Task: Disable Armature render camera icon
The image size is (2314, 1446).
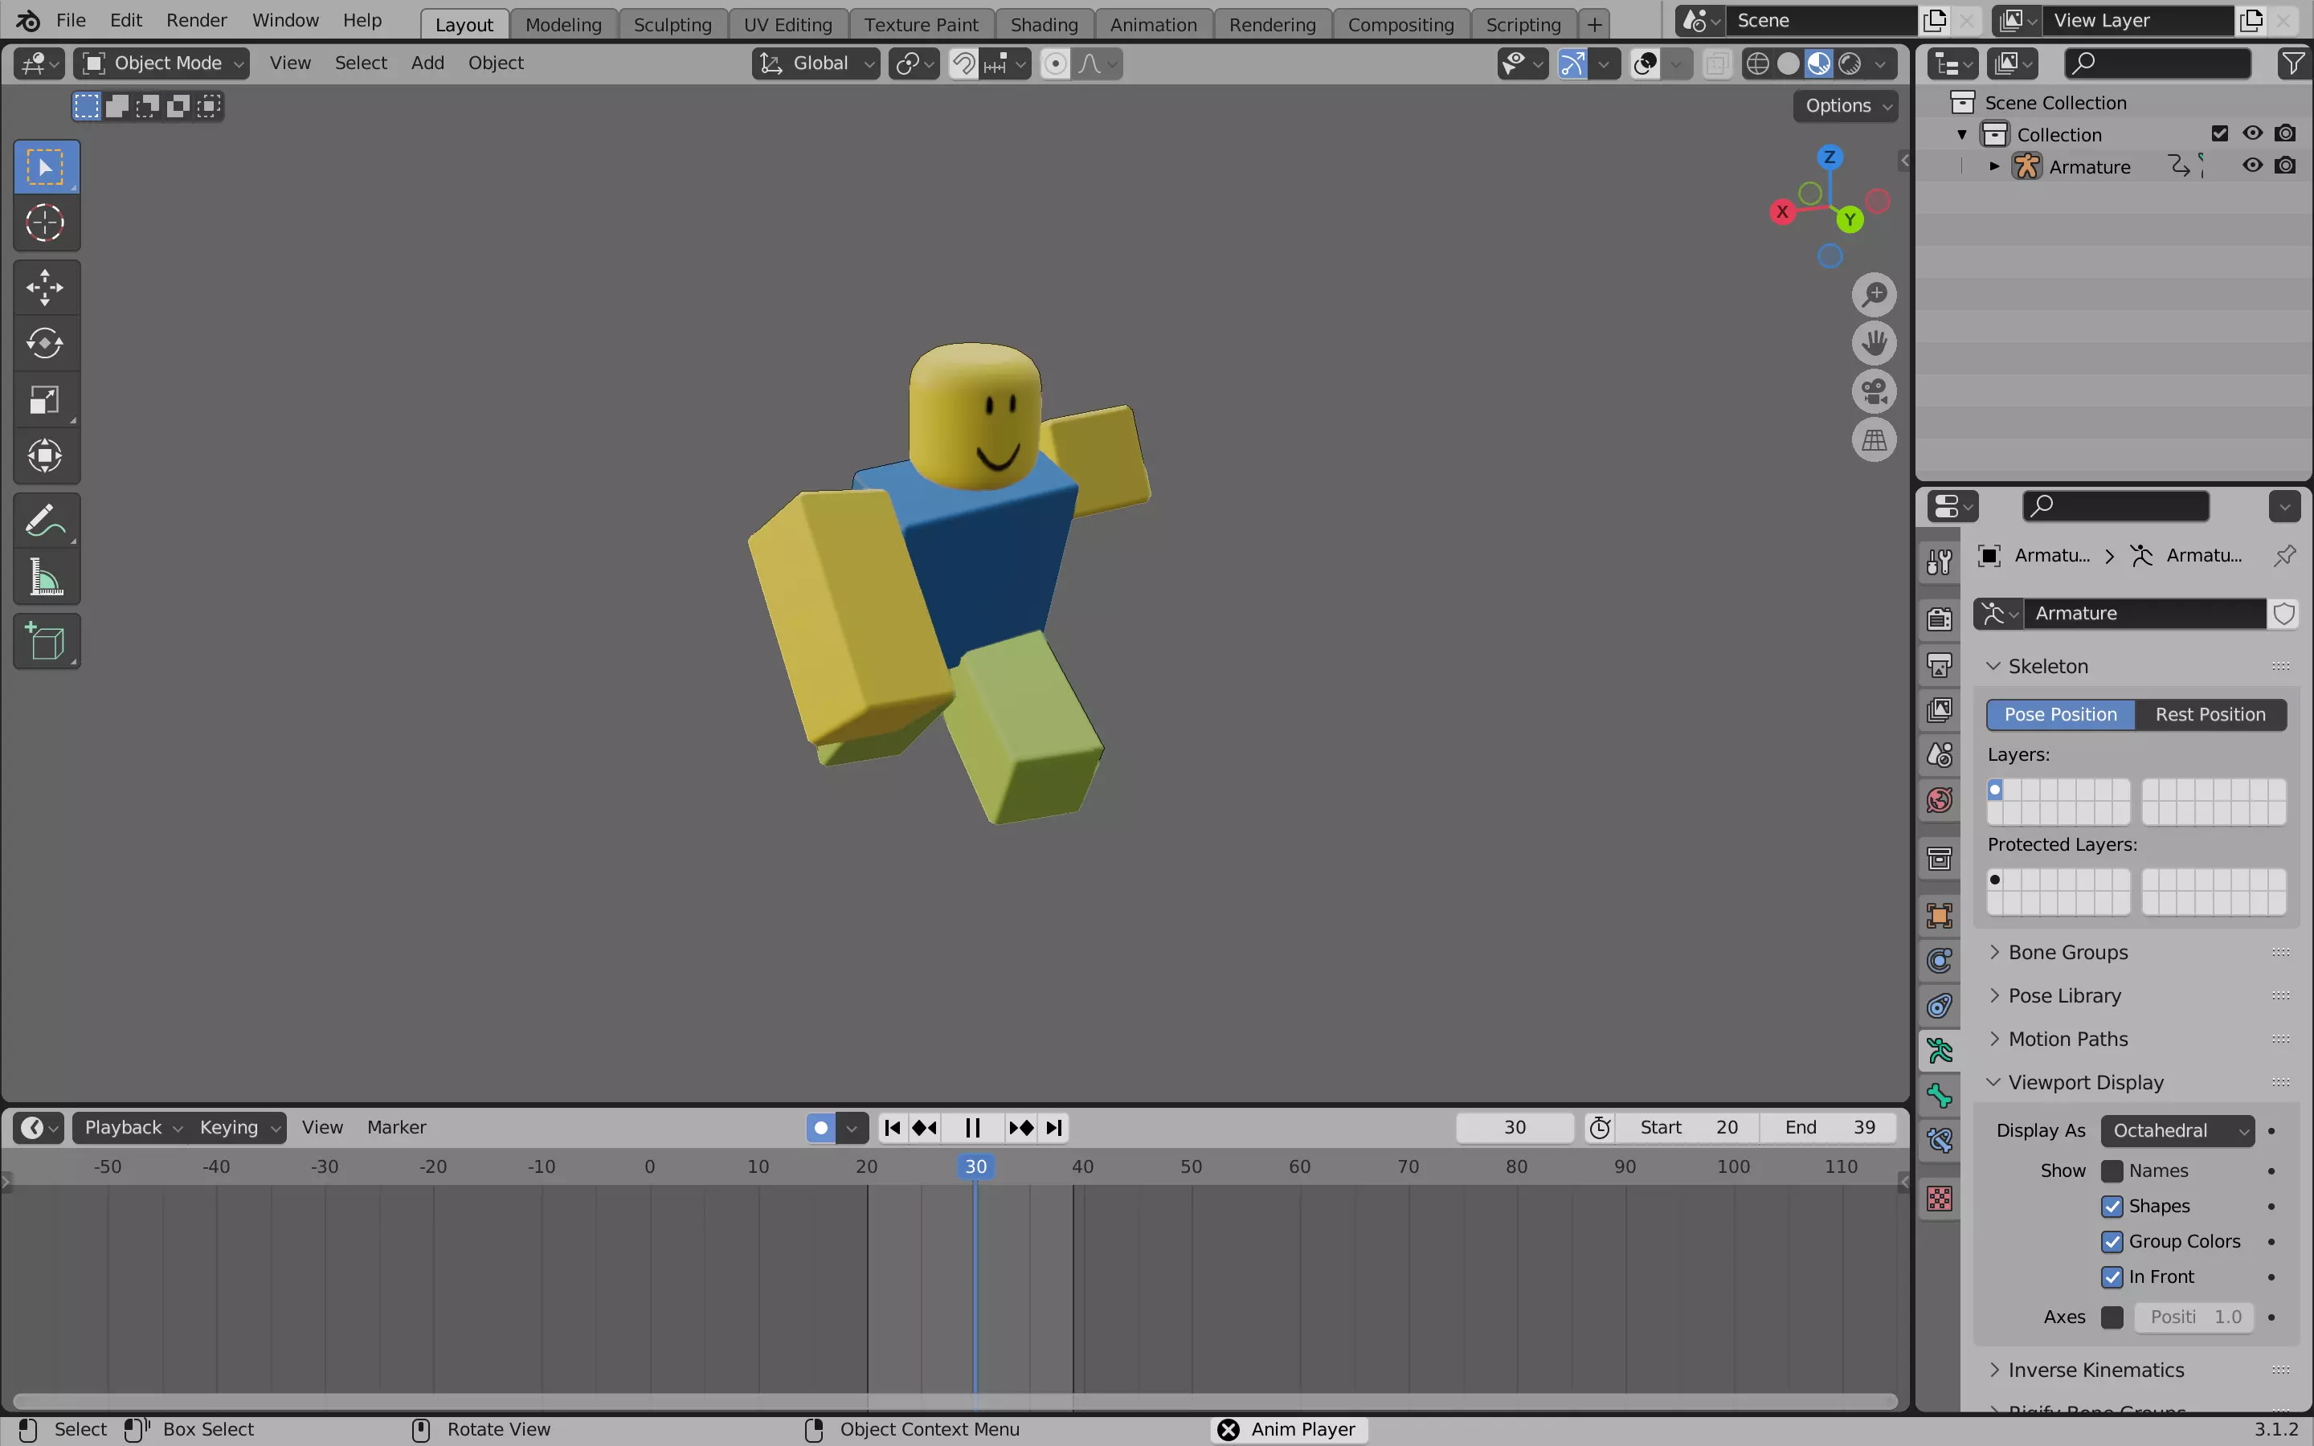Action: click(2284, 165)
